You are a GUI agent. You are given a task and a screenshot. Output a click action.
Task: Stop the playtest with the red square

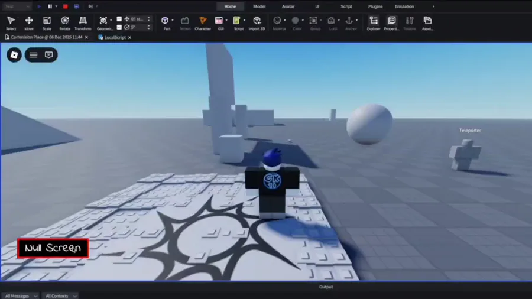66,6
